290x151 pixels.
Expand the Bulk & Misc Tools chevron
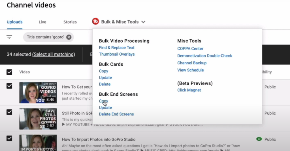(x=143, y=22)
